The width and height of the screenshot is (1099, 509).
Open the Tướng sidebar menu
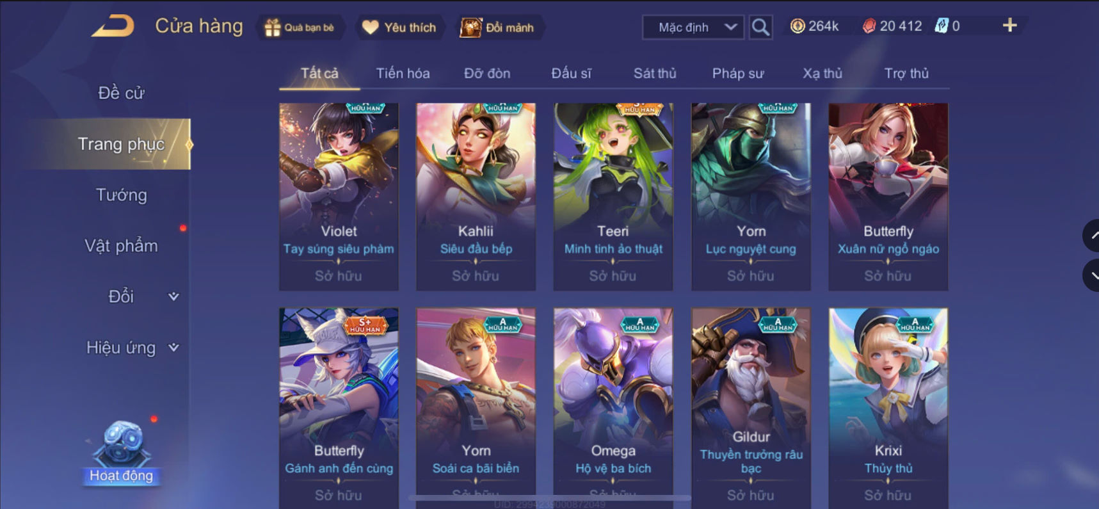coord(122,195)
